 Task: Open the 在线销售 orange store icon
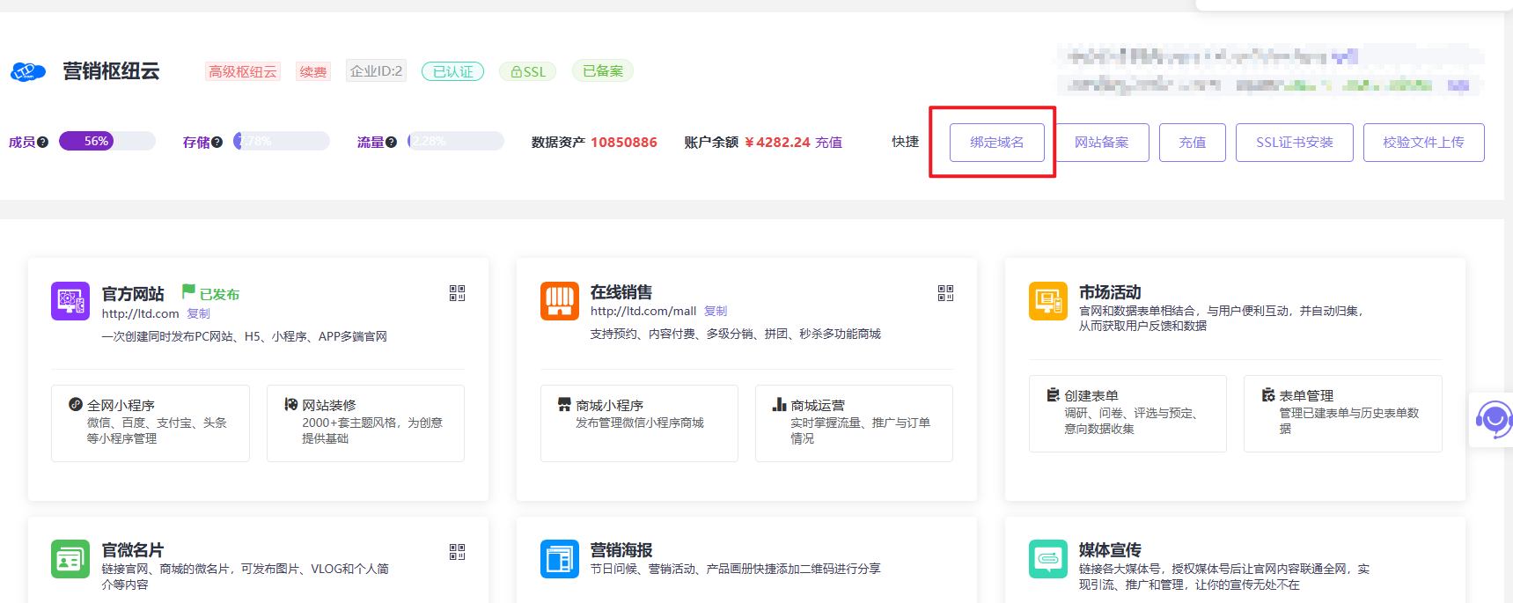(x=559, y=301)
